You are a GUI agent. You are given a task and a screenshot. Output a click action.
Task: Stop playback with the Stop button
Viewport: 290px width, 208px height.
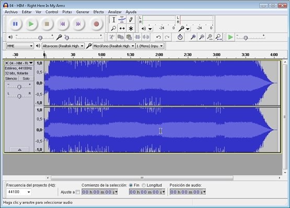pos(47,24)
